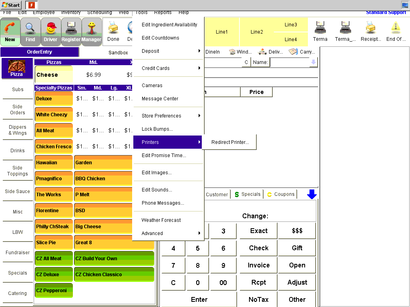410x307 pixels.
Task: Choose Redirect Printer from submenu
Action: (x=230, y=142)
